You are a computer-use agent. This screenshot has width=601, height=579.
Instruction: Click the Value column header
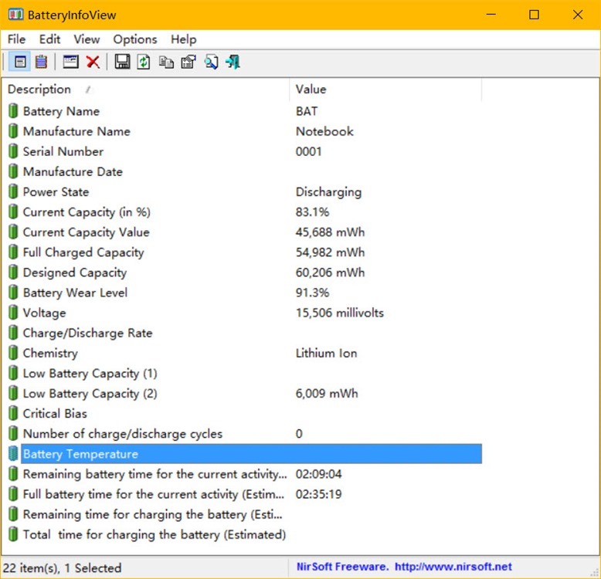(x=311, y=90)
